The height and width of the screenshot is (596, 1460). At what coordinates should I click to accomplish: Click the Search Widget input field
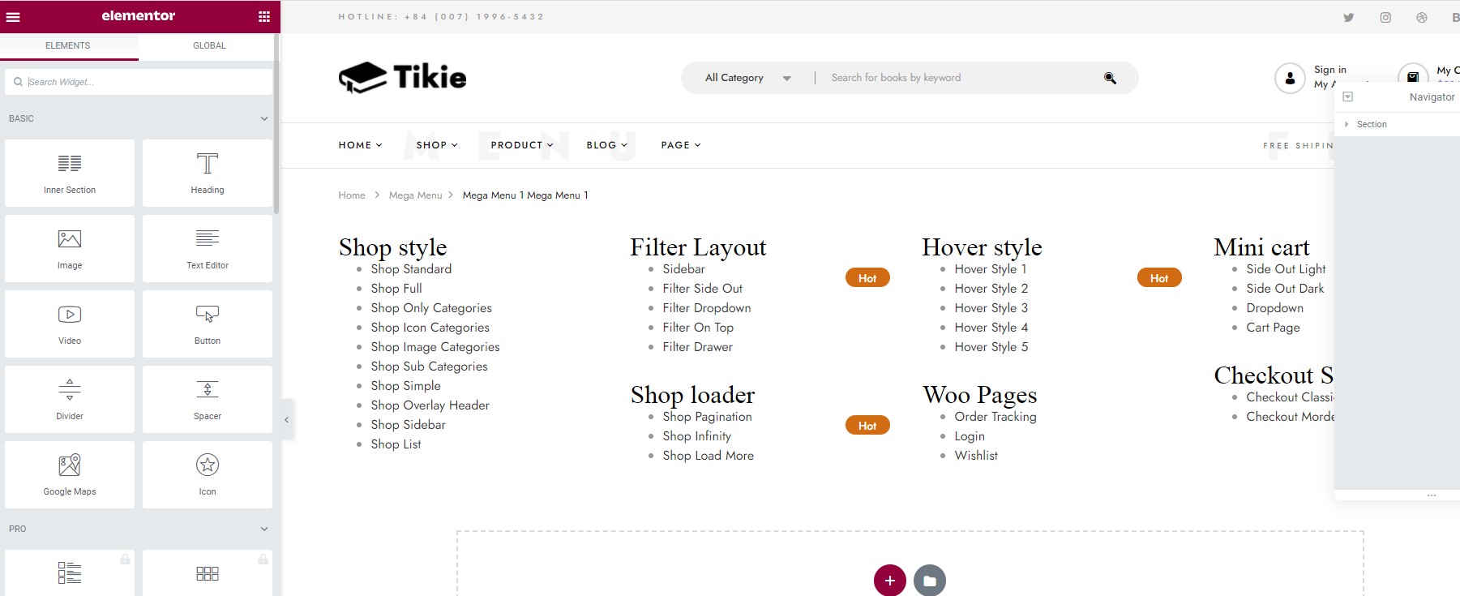[x=139, y=82]
